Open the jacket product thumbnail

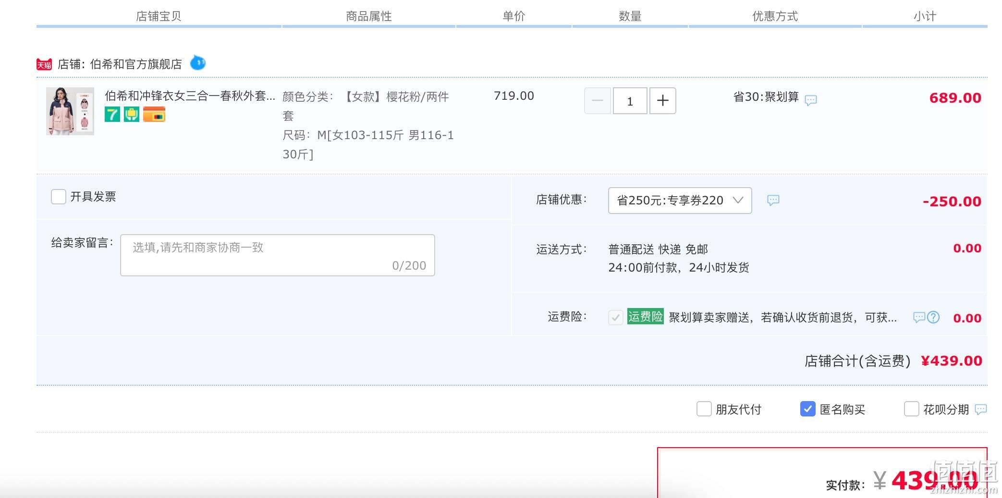pos(70,111)
